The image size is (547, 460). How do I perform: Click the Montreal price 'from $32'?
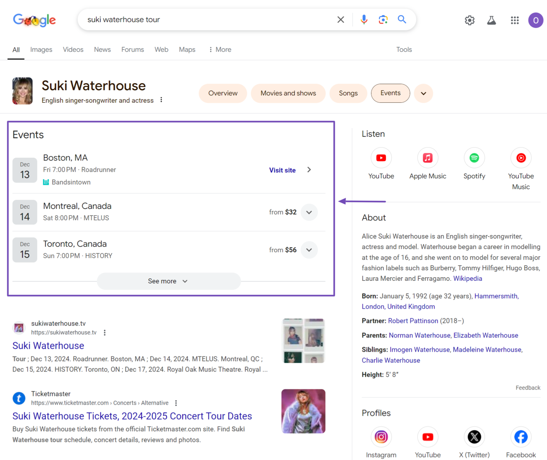283,212
